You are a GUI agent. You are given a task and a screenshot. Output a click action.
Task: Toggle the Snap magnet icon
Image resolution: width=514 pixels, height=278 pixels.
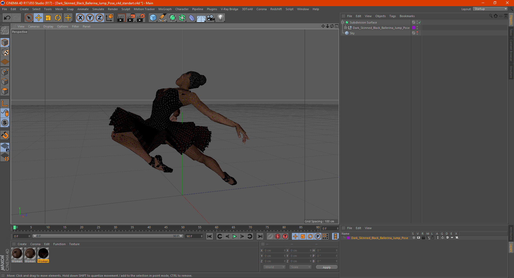(x=5, y=135)
